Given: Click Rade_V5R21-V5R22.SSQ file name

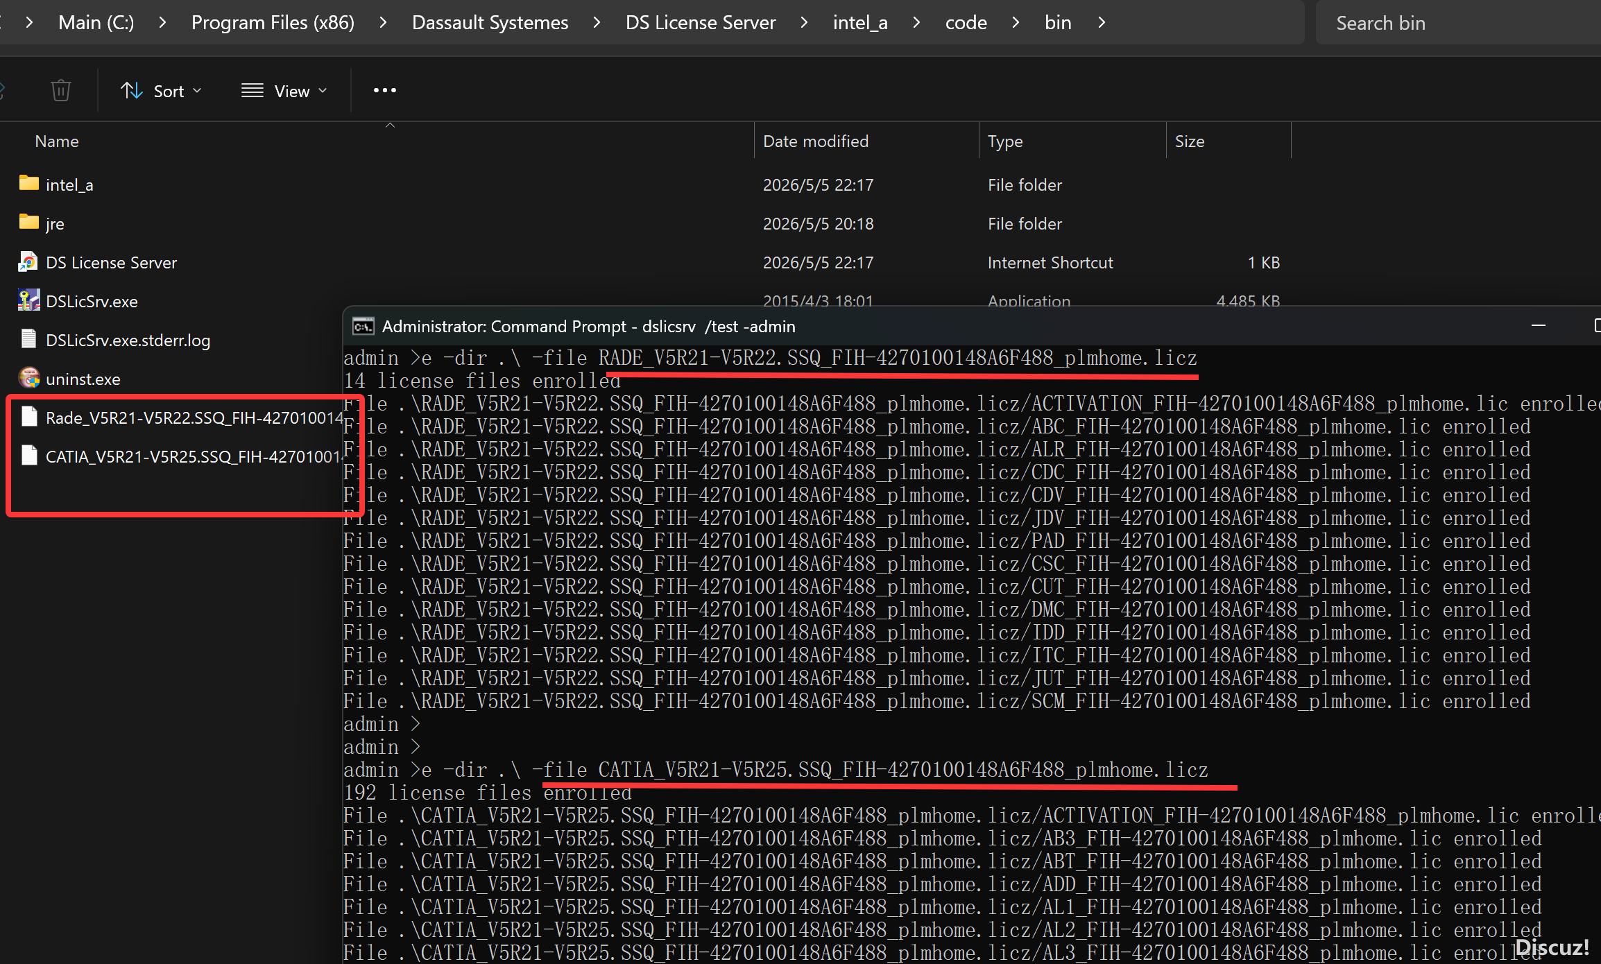Looking at the screenshot, I should coord(194,418).
